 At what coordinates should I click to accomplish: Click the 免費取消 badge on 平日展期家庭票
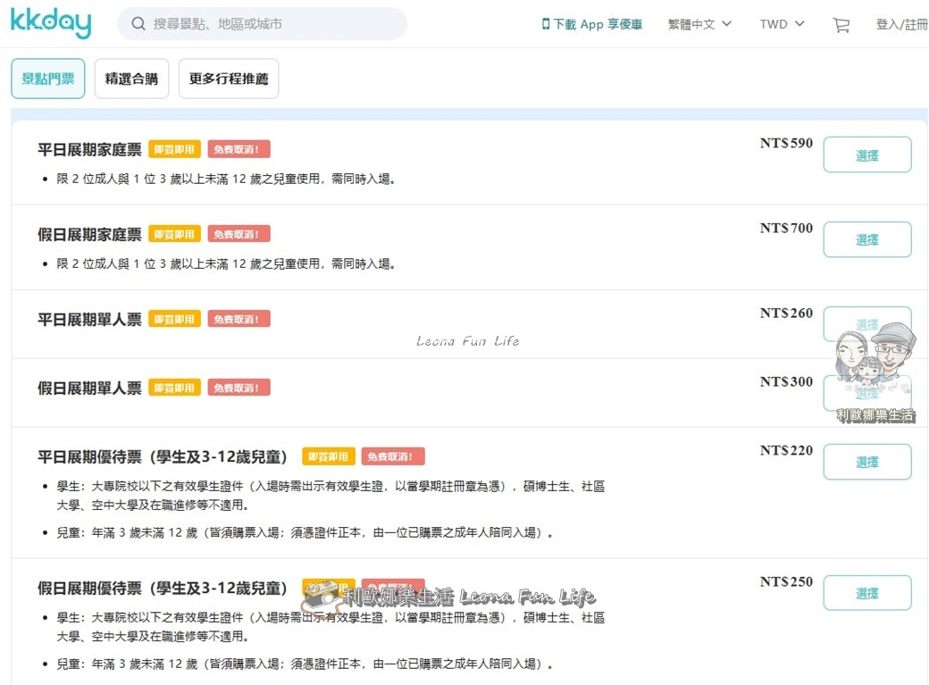(239, 149)
